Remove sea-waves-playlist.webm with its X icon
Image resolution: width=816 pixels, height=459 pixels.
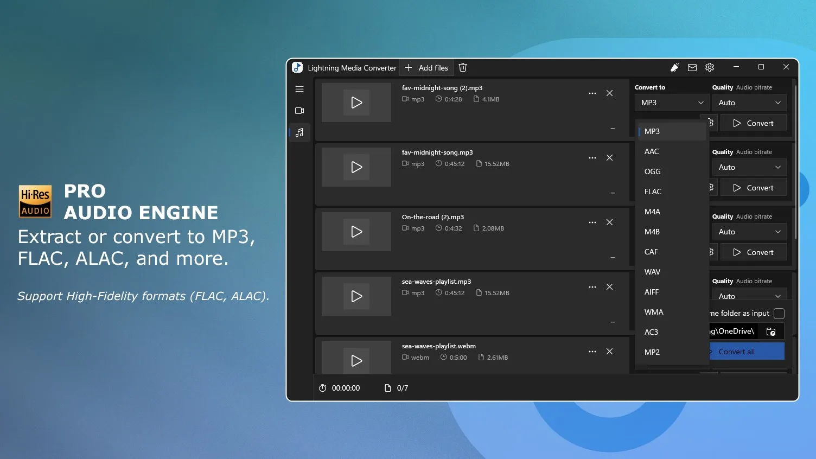point(610,352)
